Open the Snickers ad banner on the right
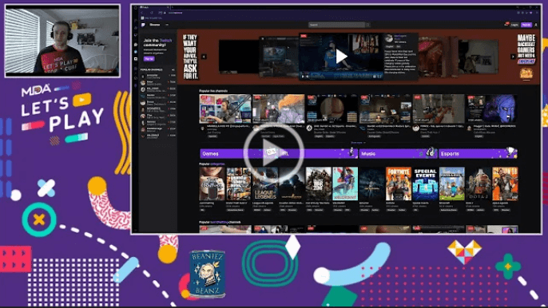This screenshot has width=548, height=308. [x=526, y=57]
